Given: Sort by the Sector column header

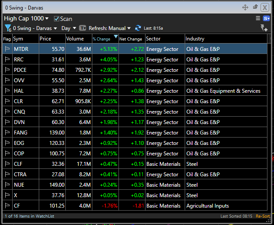Looking at the screenshot, I should tap(153, 39).
